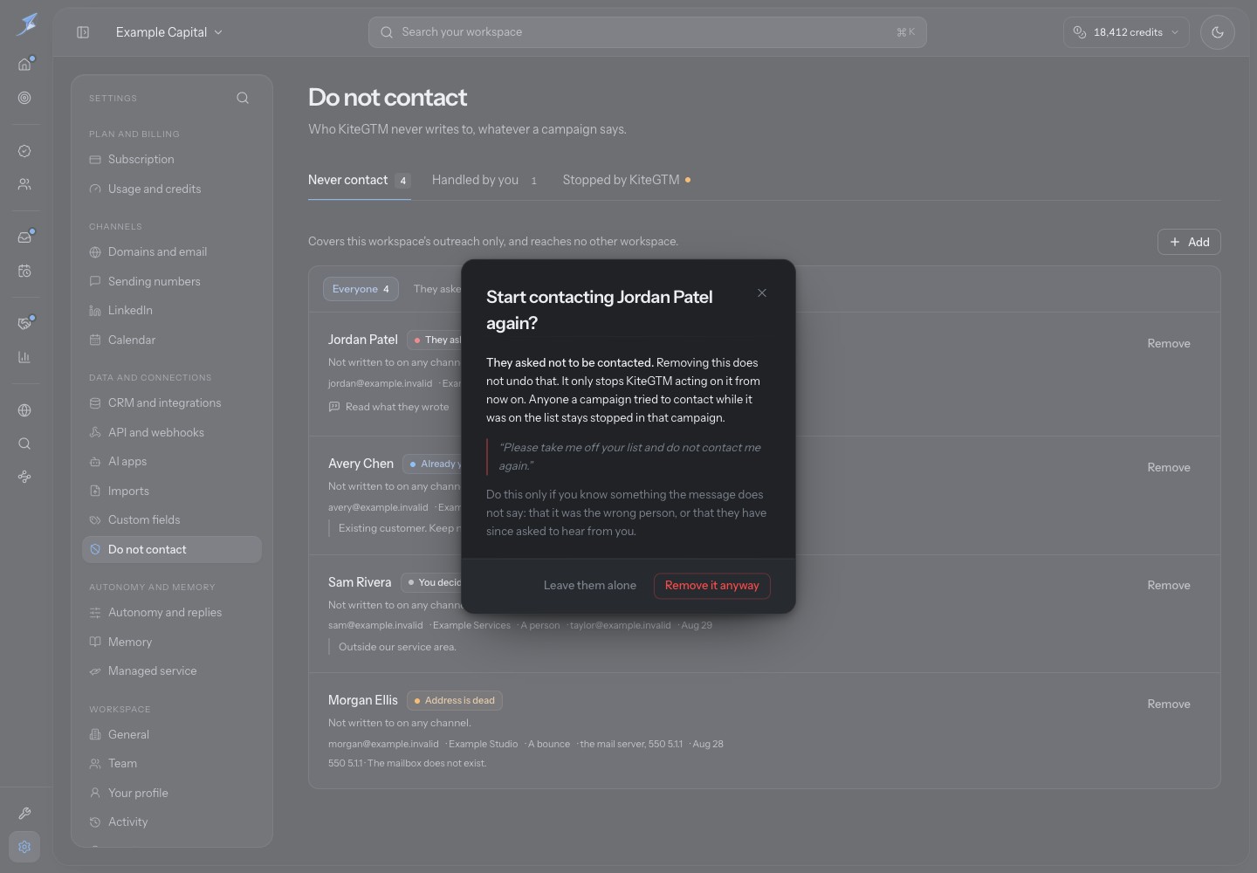Open API and webhooks settings
Image resolution: width=1257 pixels, height=873 pixels.
click(x=172, y=432)
